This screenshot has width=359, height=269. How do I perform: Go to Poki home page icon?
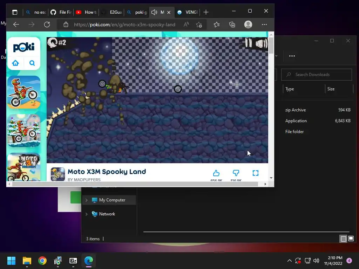coord(15,63)
